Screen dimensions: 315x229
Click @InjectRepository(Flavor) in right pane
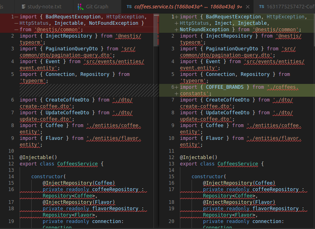(239, 202)
